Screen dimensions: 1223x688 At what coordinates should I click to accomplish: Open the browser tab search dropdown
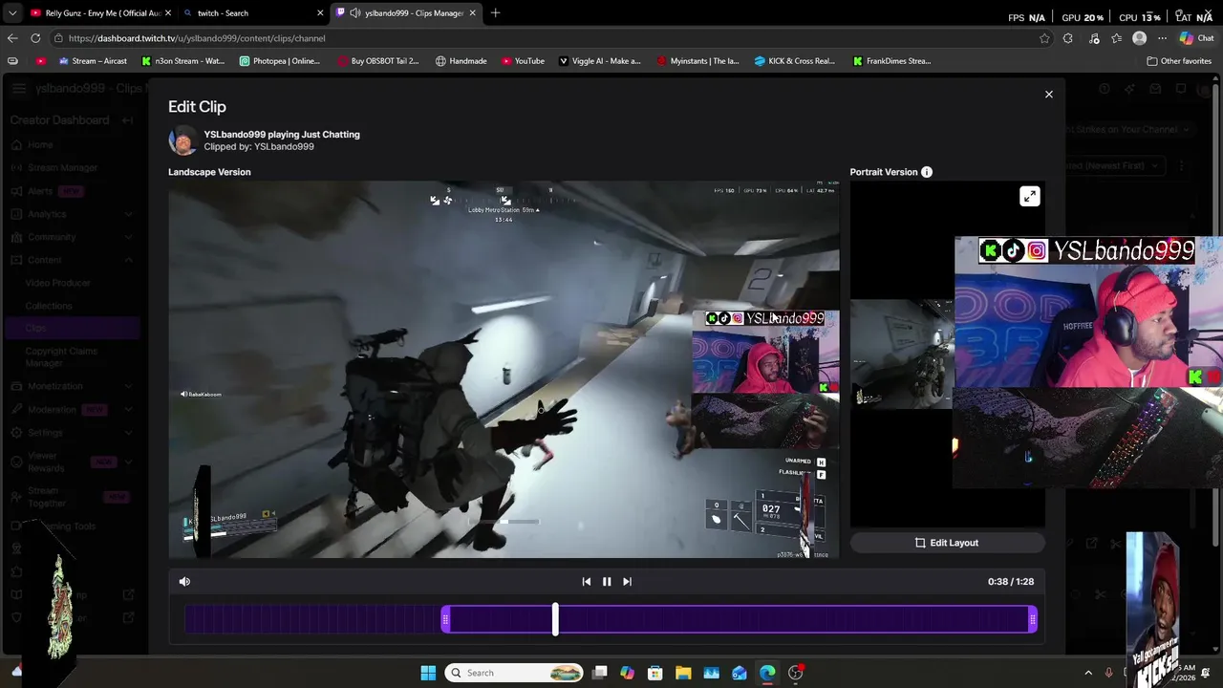click(11, 13)
